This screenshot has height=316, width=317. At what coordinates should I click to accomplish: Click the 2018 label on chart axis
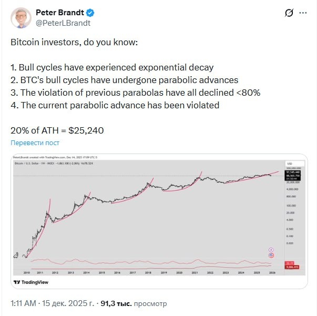(148, 273)
